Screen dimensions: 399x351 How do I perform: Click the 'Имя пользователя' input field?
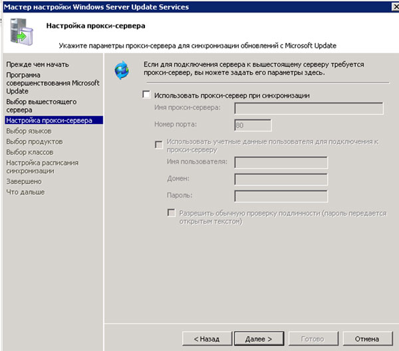281,163
